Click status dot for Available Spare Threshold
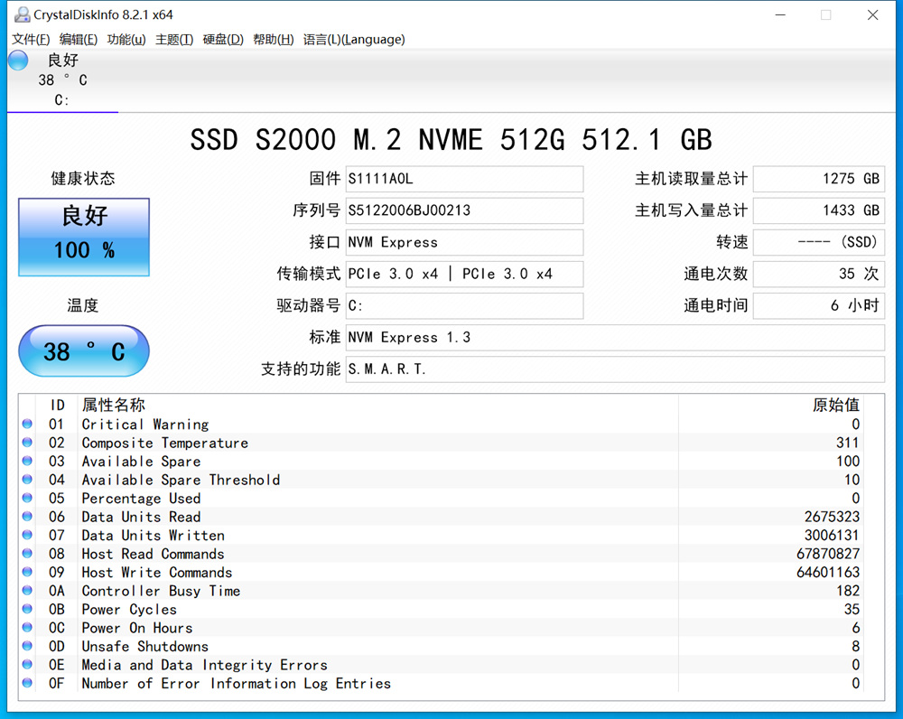Viewport: 903px width, 719px height. pyautogui.click(x=27, y=480)
